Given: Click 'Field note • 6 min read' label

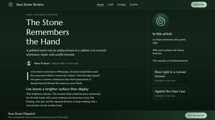Looking at the screenshot, I should click(x=165, y=81).
